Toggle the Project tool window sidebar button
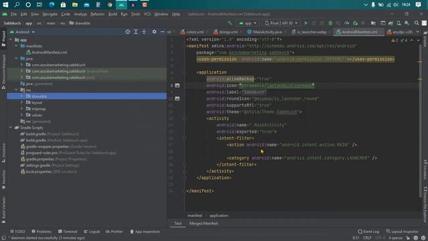The height and width of the screenshot is (241, 428). [x=3, y=39]
